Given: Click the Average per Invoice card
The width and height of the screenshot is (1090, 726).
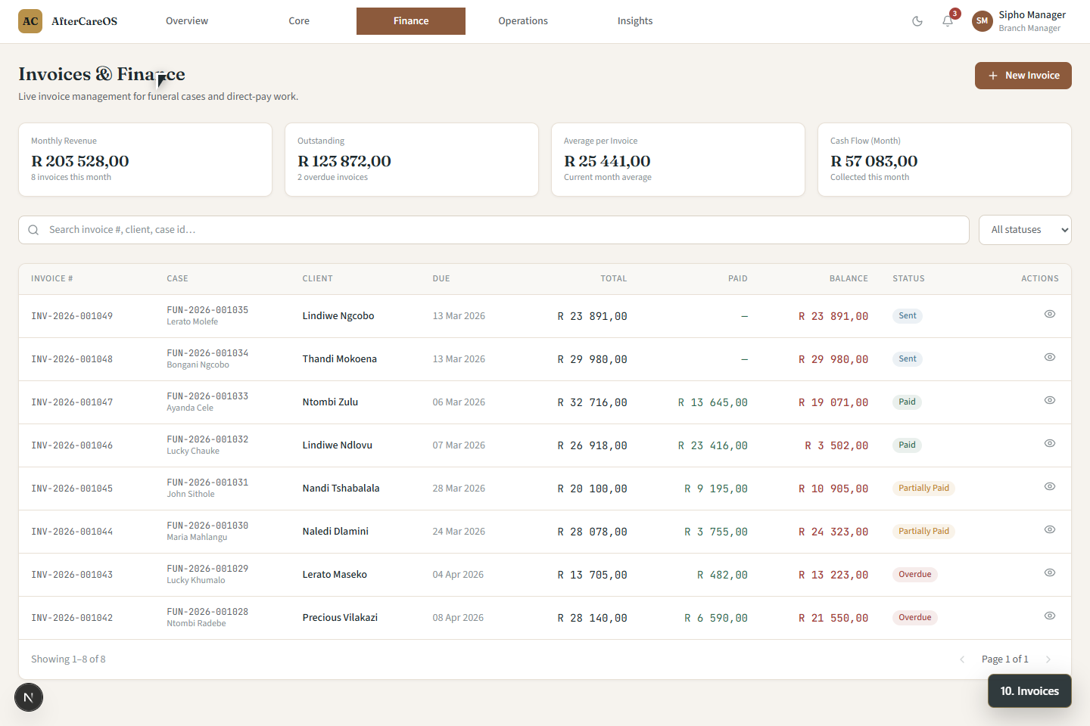Looking at the screenshot, I should click(678, 160).
